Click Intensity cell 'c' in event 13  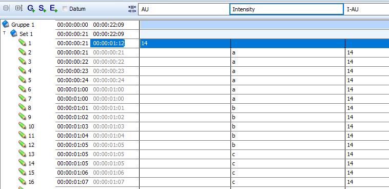(288, 154)
